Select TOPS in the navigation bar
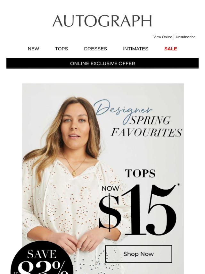 (x=61, y=49)
